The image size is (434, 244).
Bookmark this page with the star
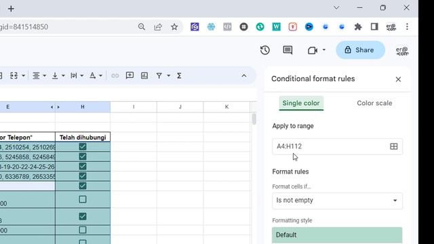(x=174, y=27)
